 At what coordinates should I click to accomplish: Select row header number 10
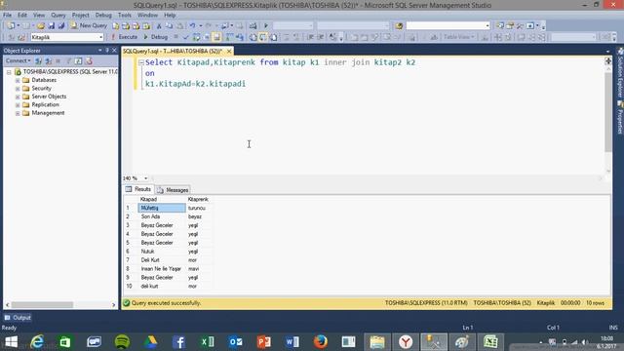pos(130,286)
